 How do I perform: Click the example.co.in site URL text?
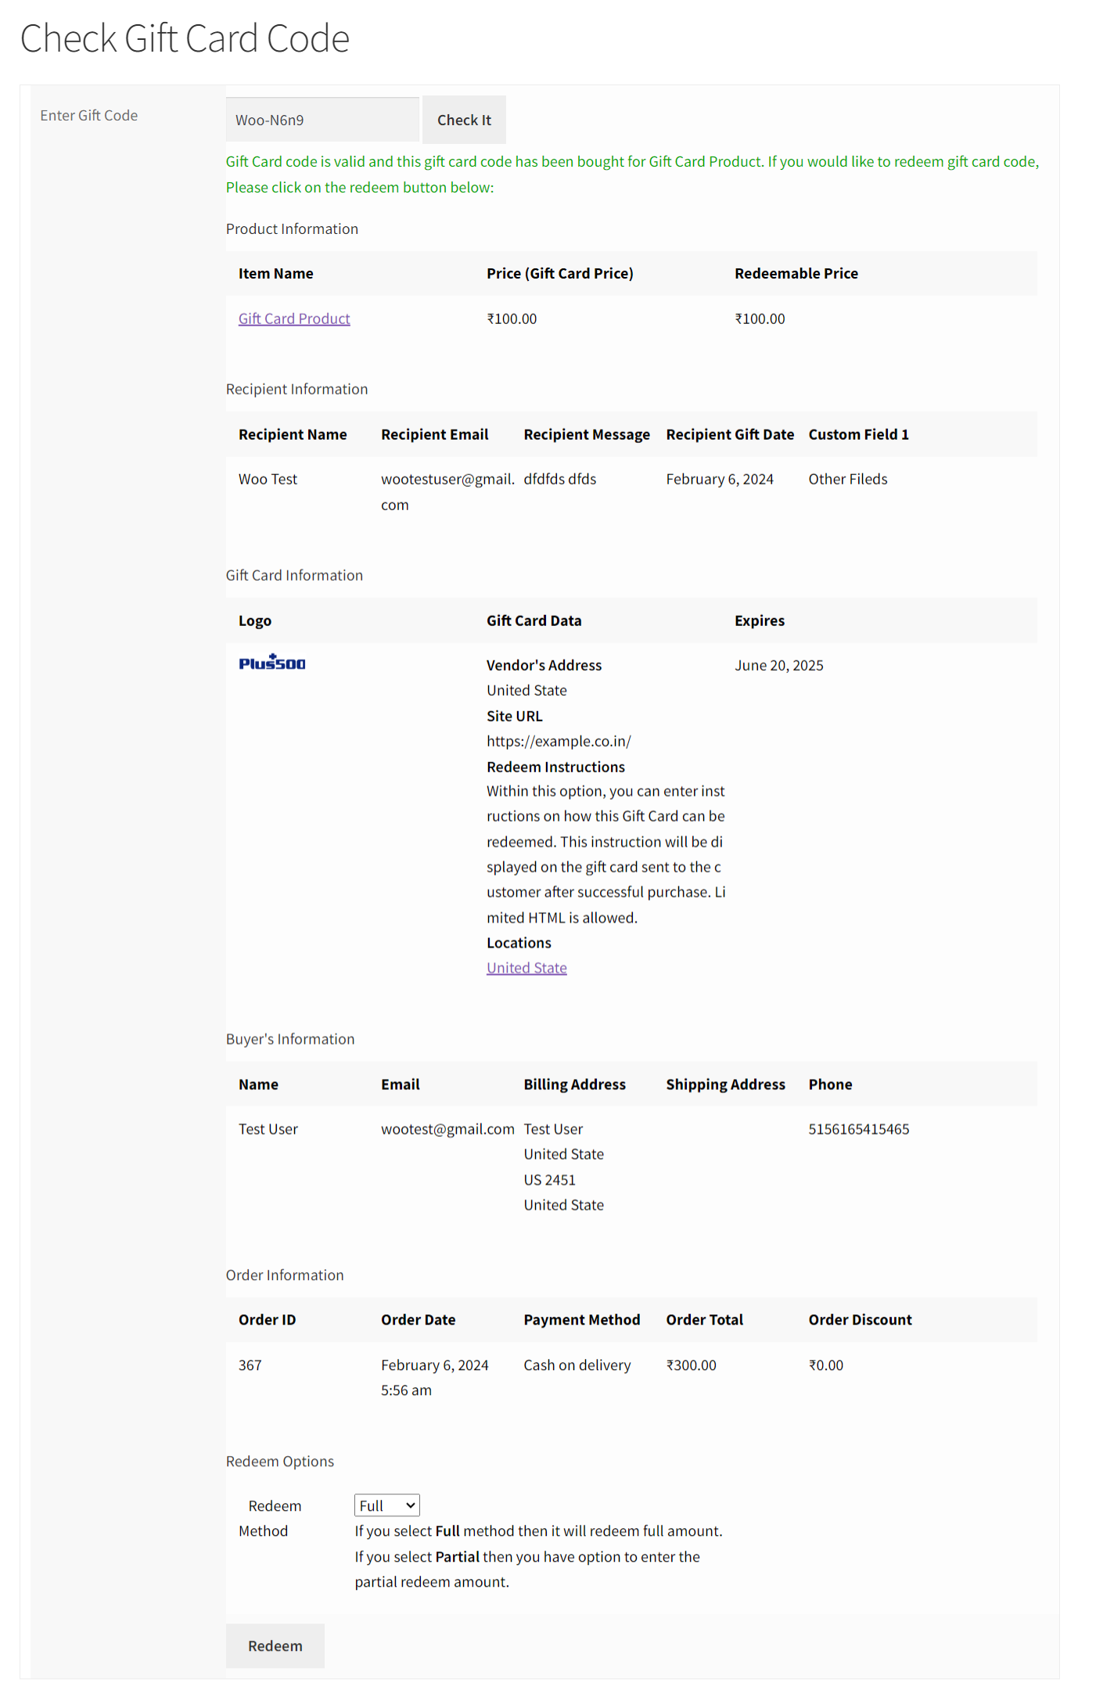click(559, 741)
